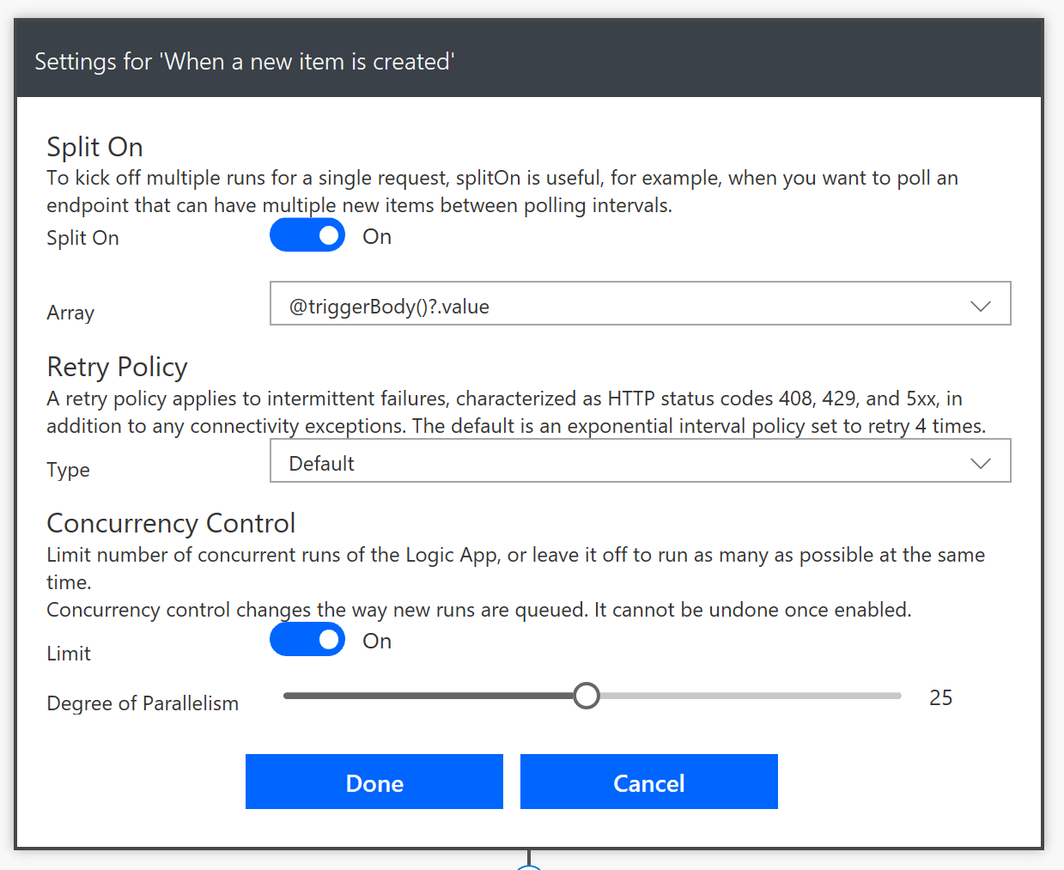This screenshot has width=1064, height=870.
Task: Click the 'Degree of Parallelism' label
Action: coord(143,703)
